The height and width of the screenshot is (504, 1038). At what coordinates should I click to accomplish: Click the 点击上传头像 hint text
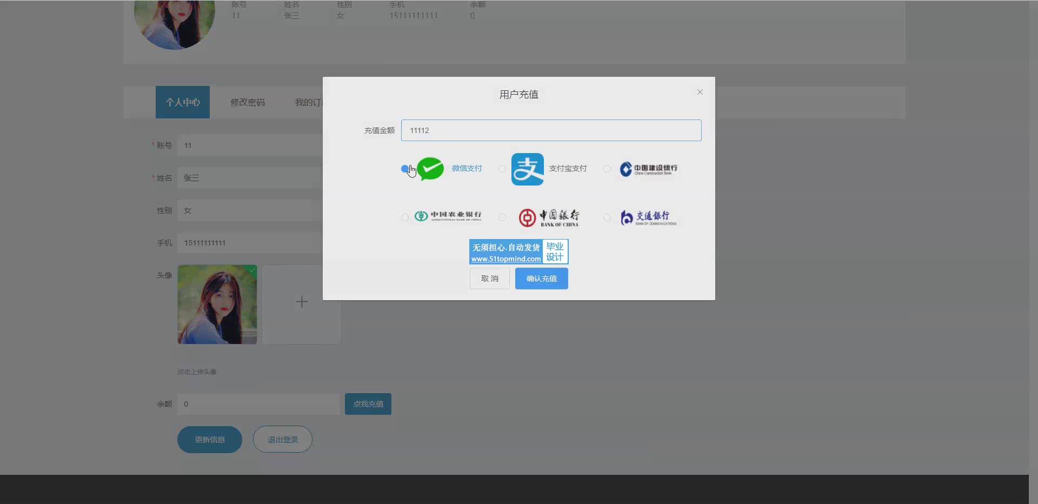[197, 372]
